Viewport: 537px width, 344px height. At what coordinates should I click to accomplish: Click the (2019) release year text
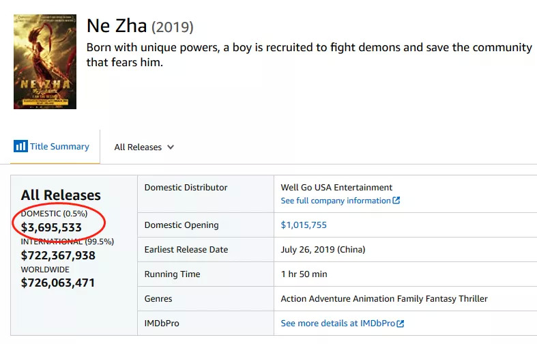(x=173, y=27)
